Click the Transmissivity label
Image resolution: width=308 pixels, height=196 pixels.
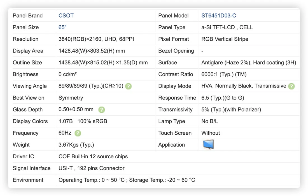(x=175, y=110)
